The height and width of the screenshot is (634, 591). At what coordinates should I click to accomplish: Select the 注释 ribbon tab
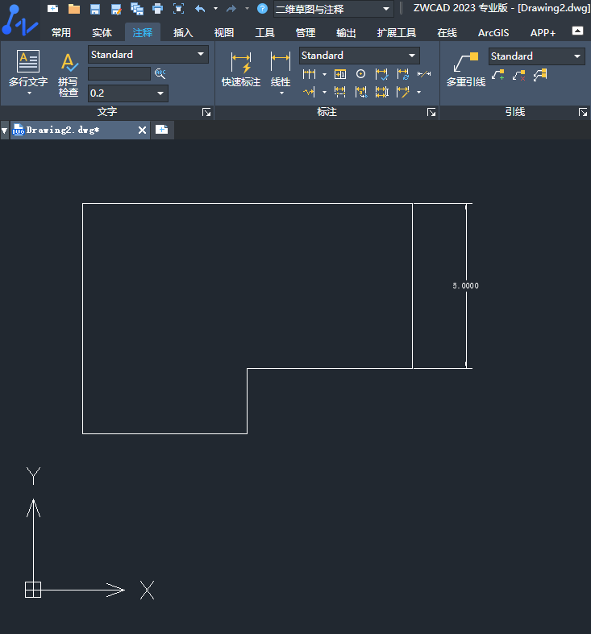[x=143, y=33]
